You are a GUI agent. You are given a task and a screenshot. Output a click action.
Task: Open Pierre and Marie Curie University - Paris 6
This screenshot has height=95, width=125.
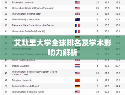33,25
